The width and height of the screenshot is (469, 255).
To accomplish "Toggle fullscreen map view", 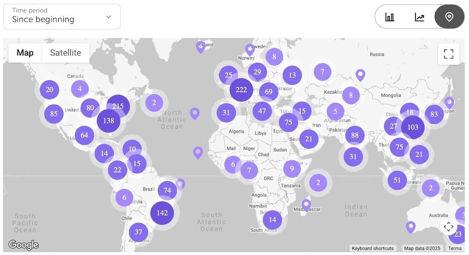I will tap(448, 54).
